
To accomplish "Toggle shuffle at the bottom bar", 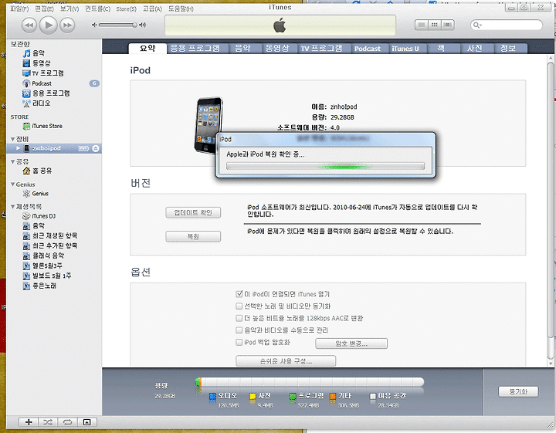I will tap(48, 422).
